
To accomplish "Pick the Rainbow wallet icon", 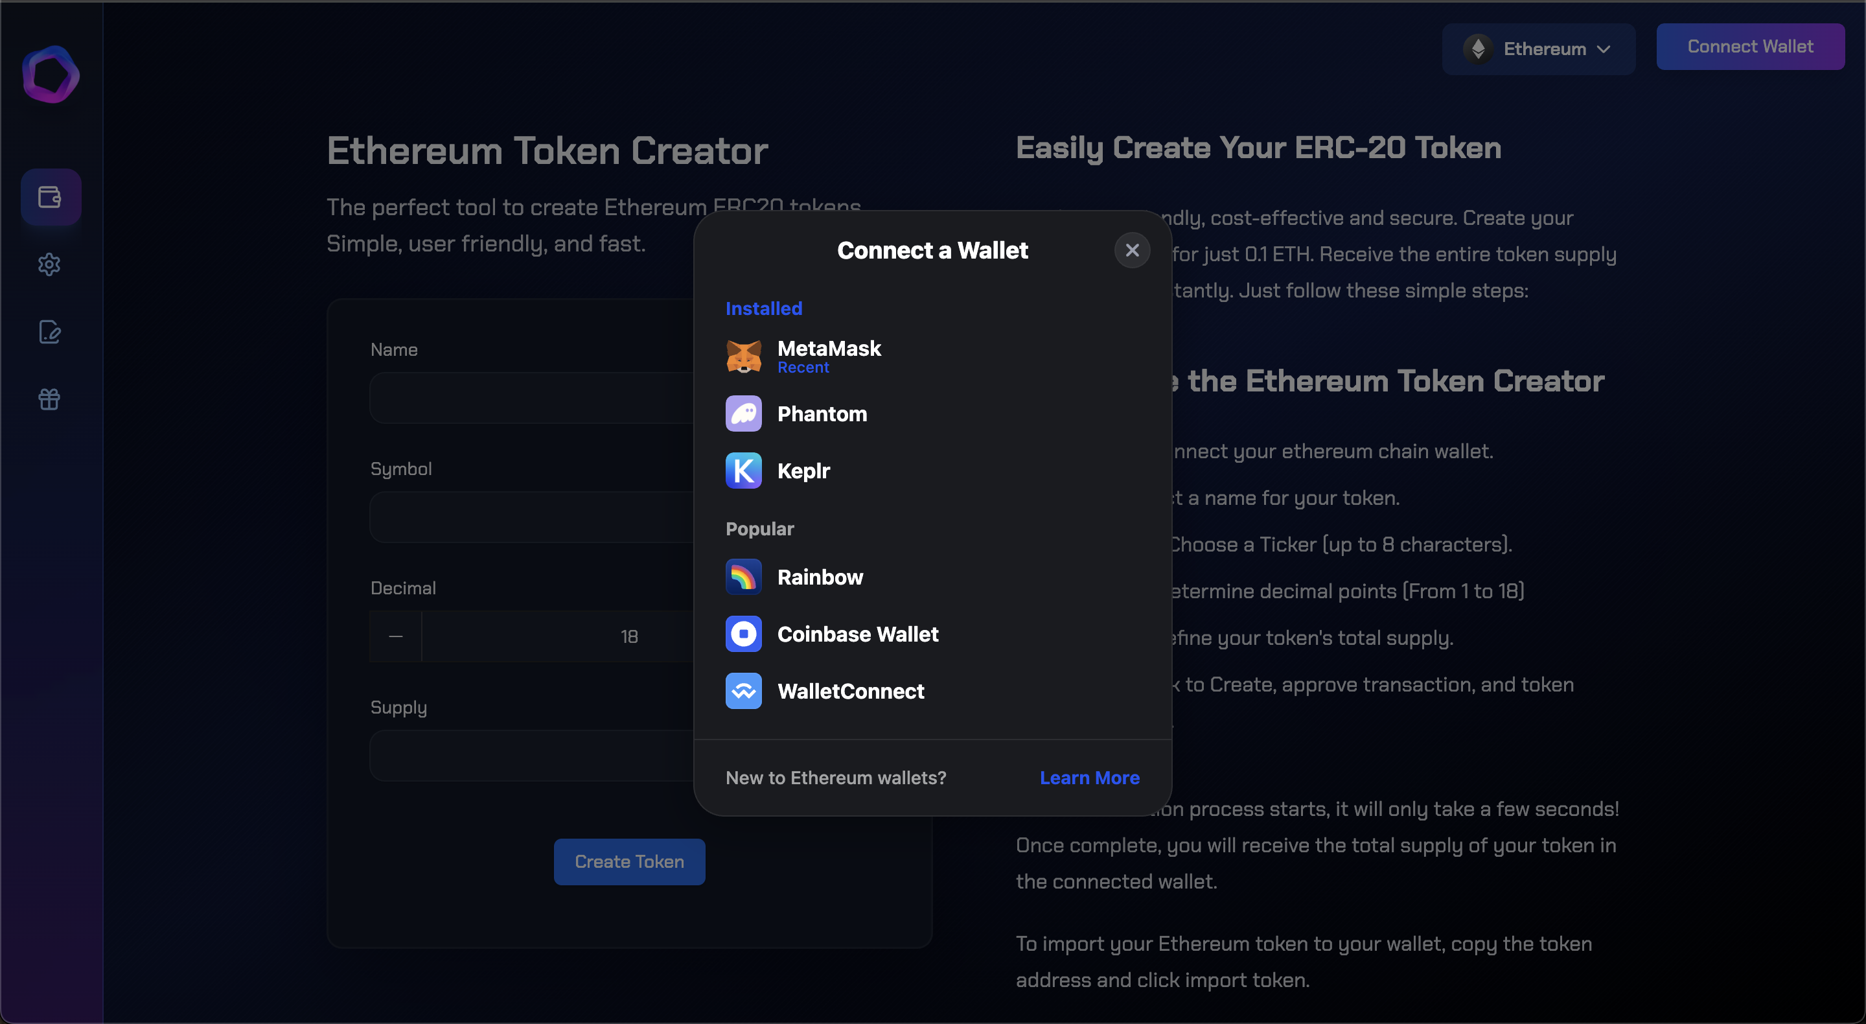I will [743, 577].
